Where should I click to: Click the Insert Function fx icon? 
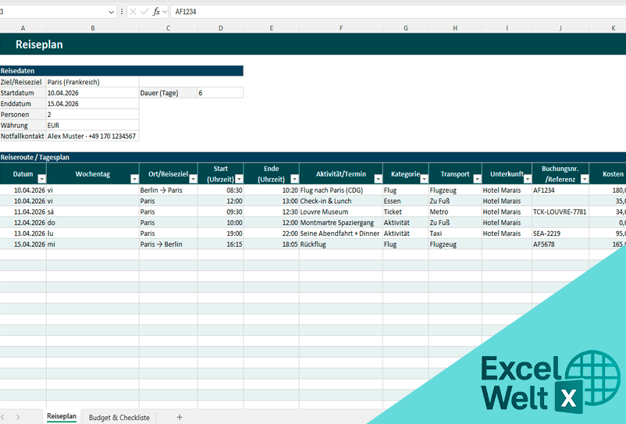(x=156, y=12)
